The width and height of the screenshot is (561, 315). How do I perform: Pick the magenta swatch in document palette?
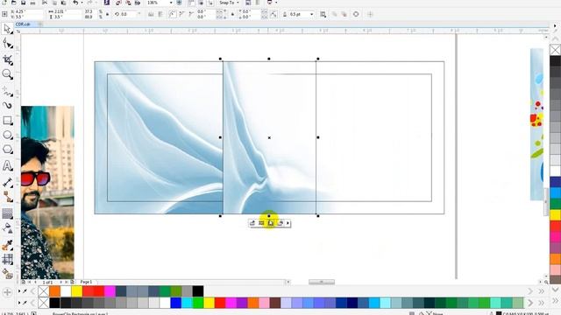(110, 291)
